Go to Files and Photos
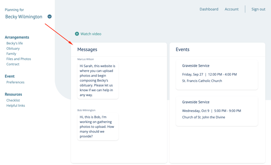 19,59
